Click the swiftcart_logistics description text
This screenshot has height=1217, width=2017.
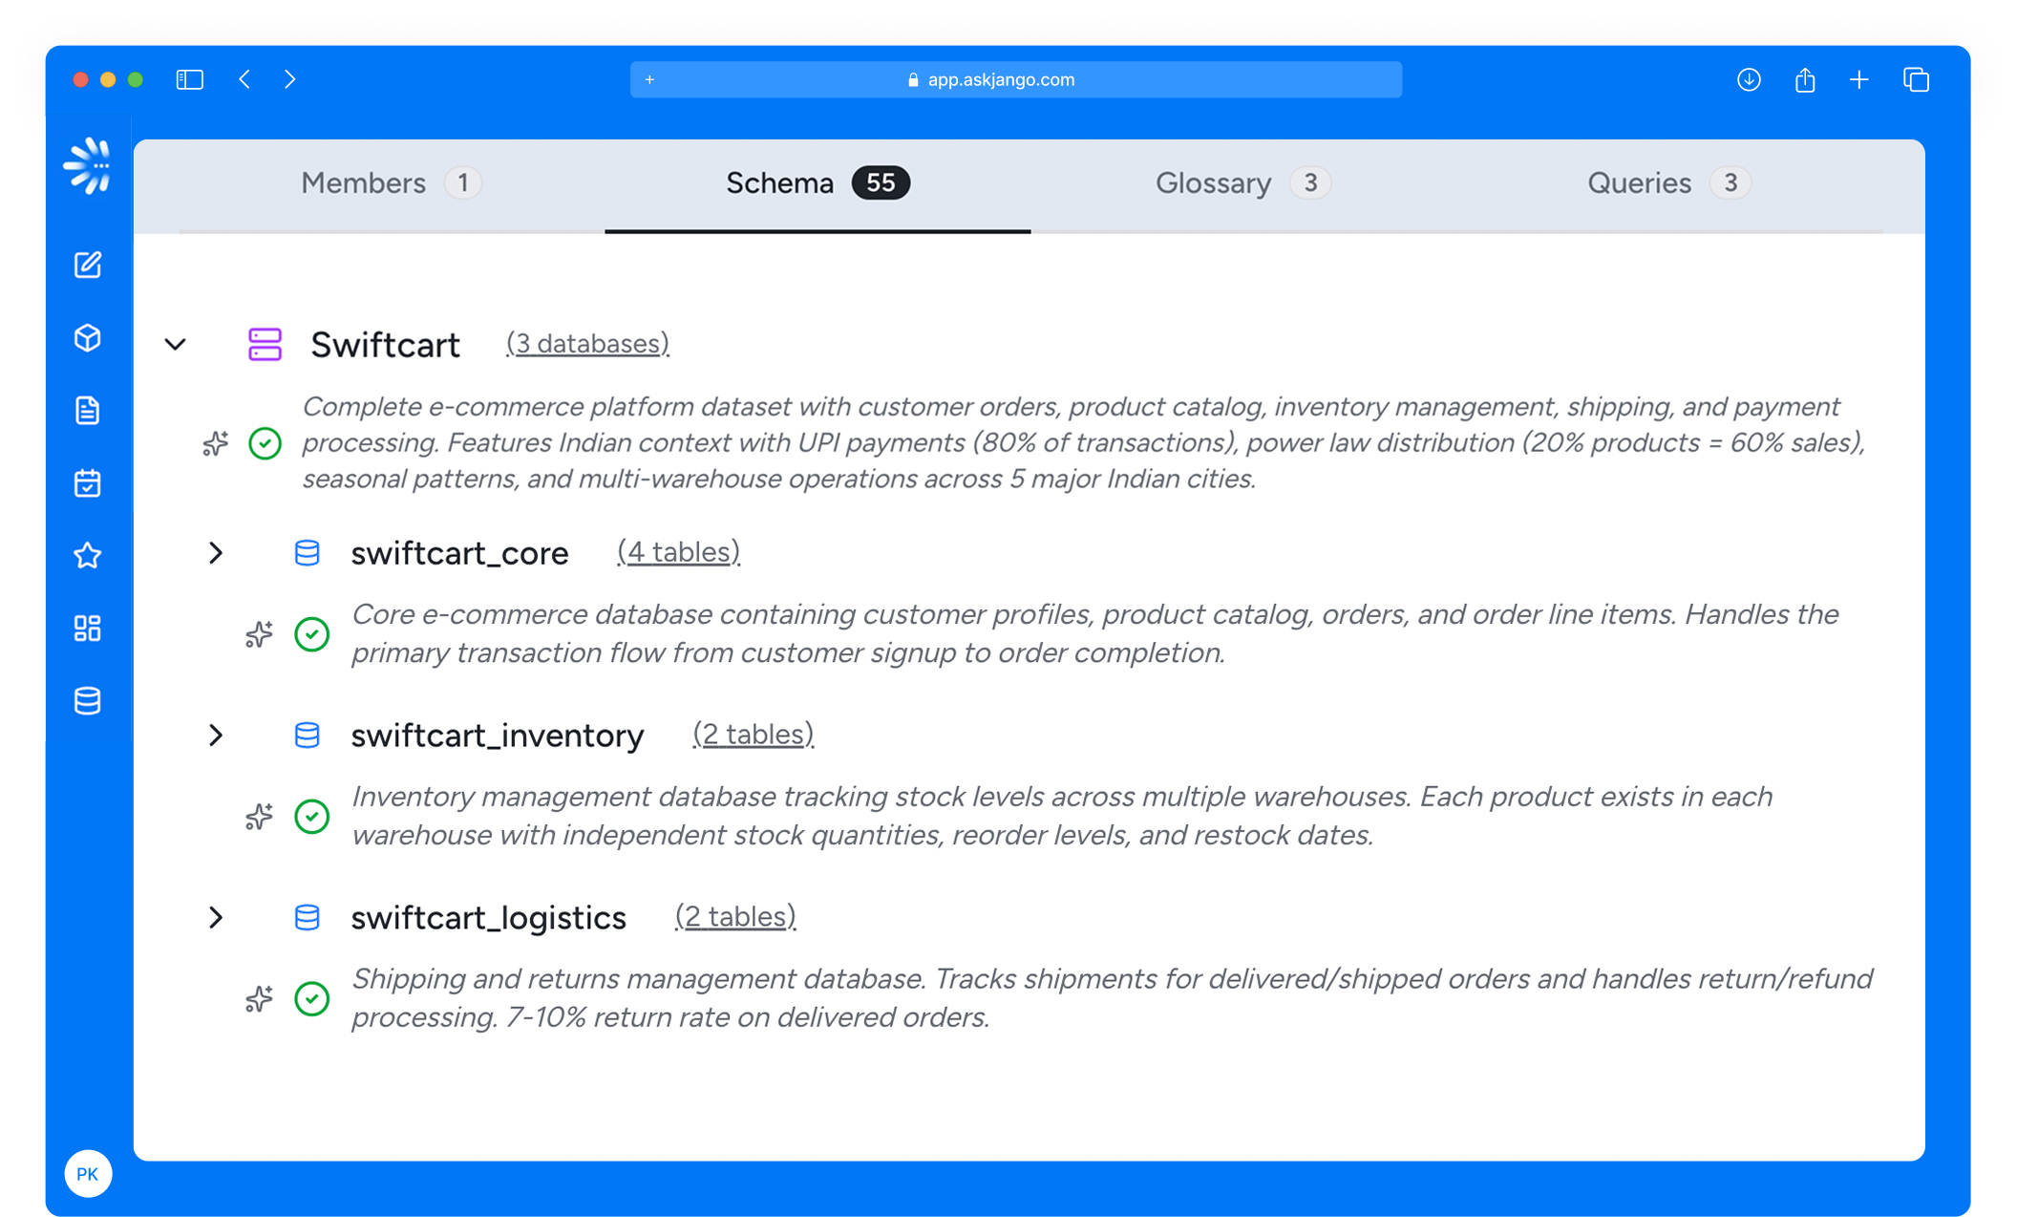click(1113, 999)
